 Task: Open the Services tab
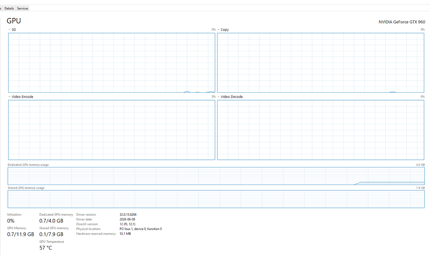pyautogui.click(x=23, y=8)
